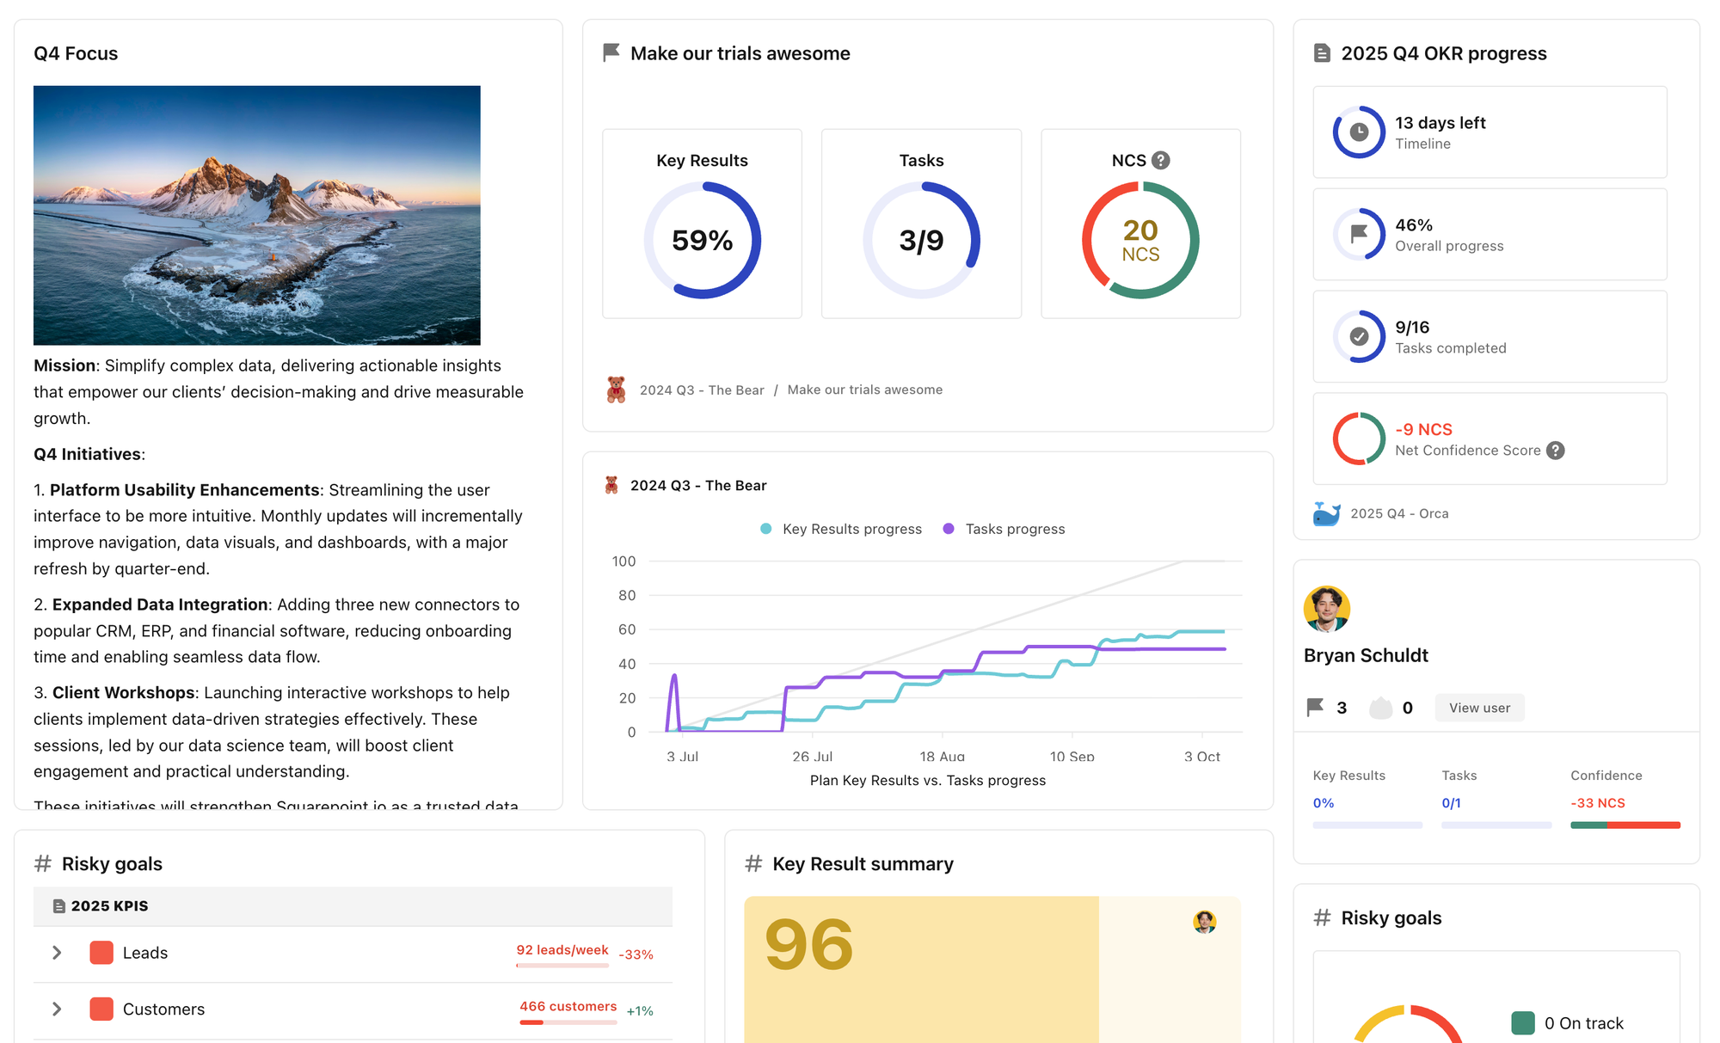The height and width of the screenshot is (1043, 1720).
Task: Click the hash icon beside Key Result summary
Action: coord(753,863)
